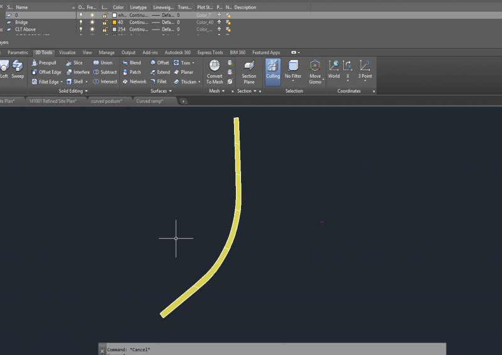Click the Network surface tool
The image size is (502, 355).
click(x=134, y=82)
